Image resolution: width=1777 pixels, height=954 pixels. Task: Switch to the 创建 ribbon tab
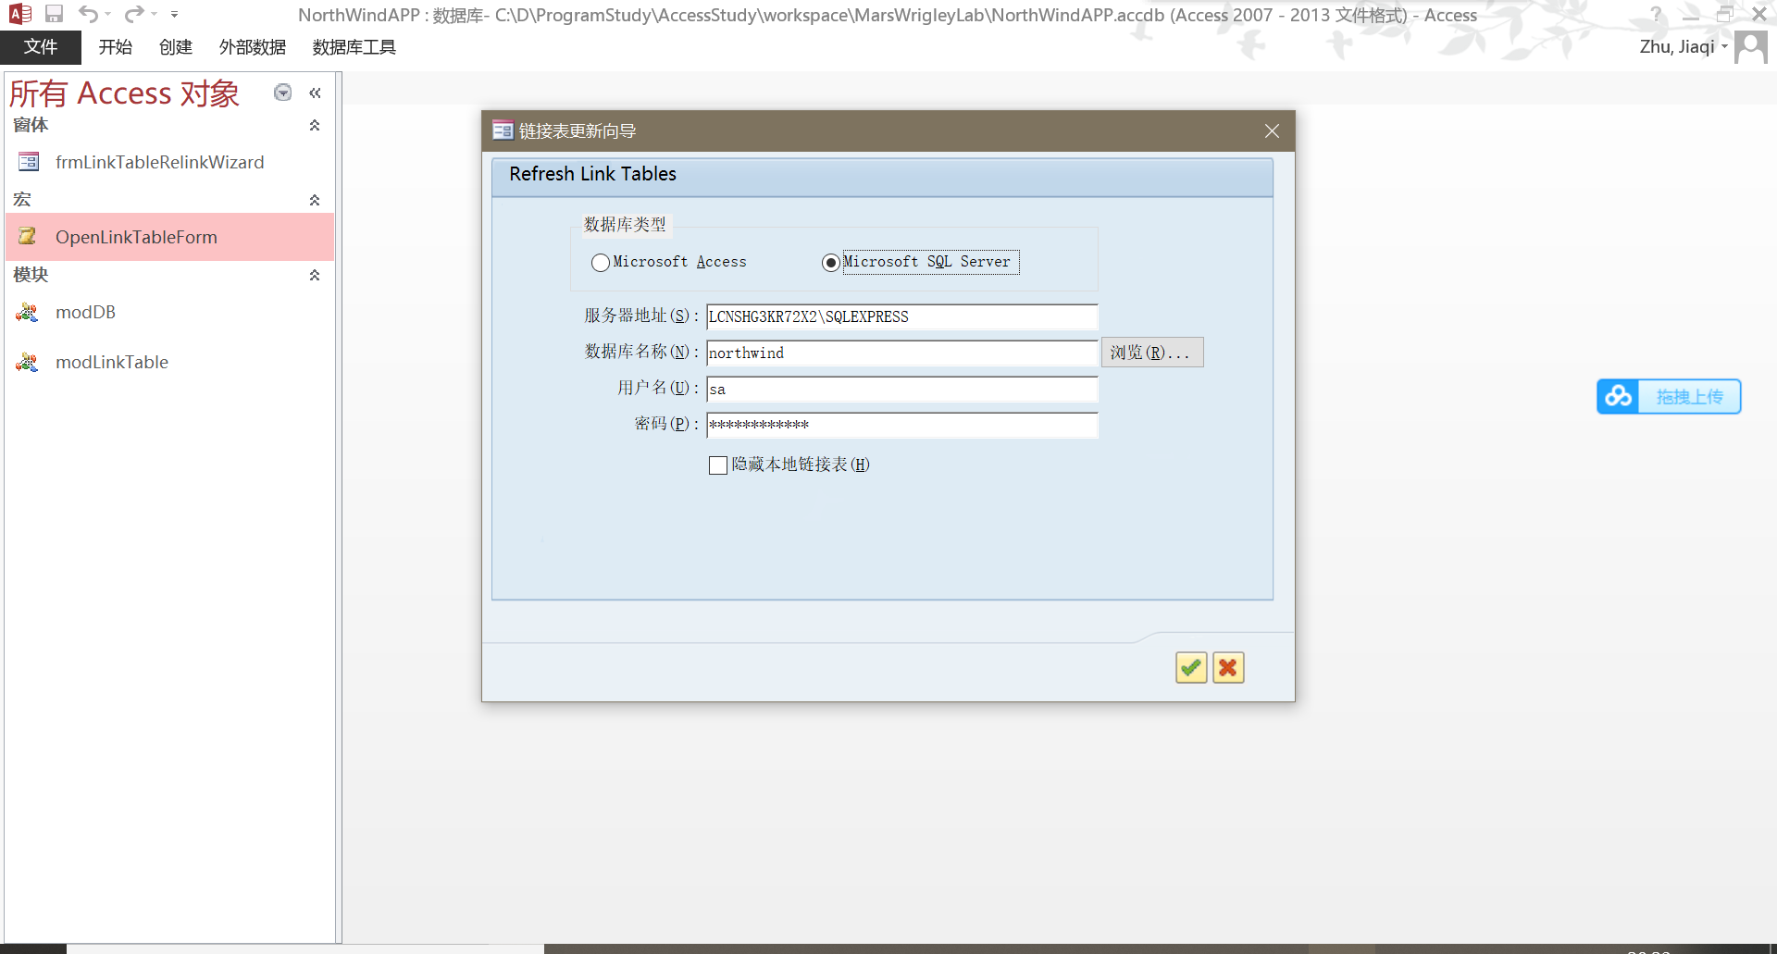(176, 47)
